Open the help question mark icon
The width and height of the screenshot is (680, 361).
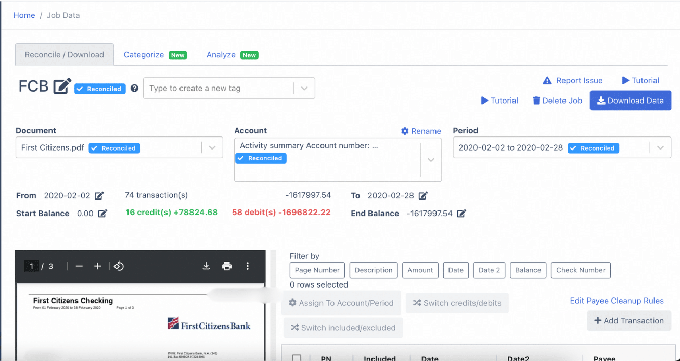[x=134, y=89]
